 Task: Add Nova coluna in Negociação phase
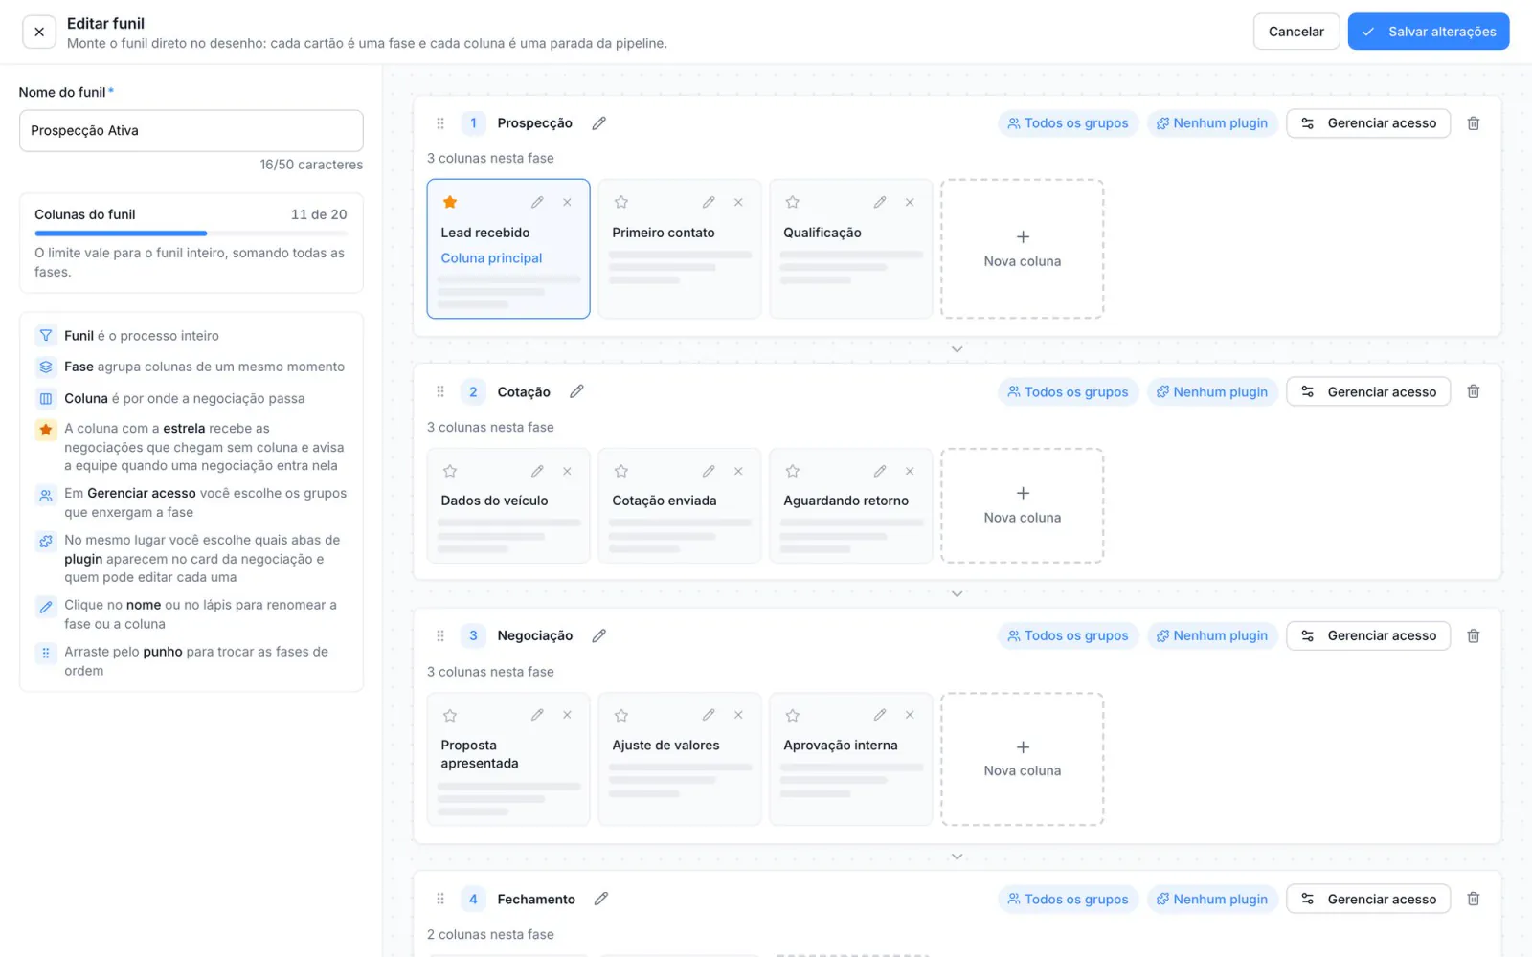1023,759
